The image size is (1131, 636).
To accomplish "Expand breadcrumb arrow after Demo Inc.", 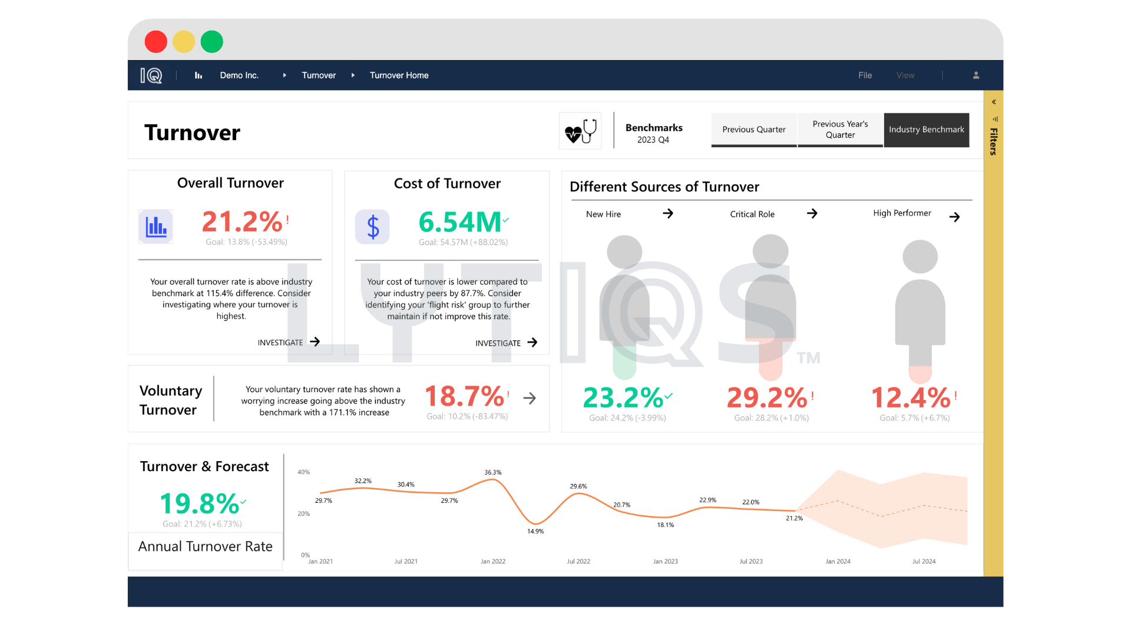I will tap(285, 75).
